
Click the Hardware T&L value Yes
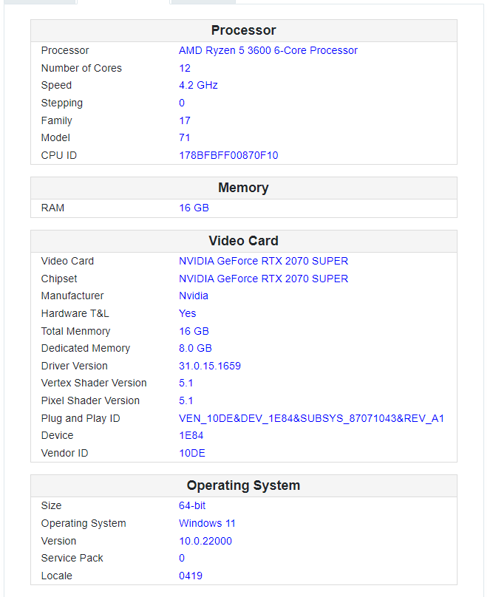coord(188,313)
